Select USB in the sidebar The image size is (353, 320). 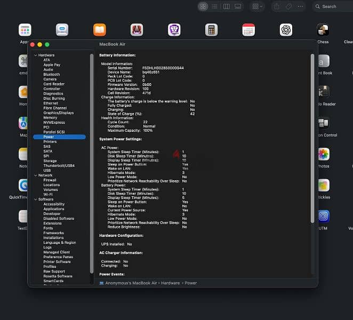[47, 171]
